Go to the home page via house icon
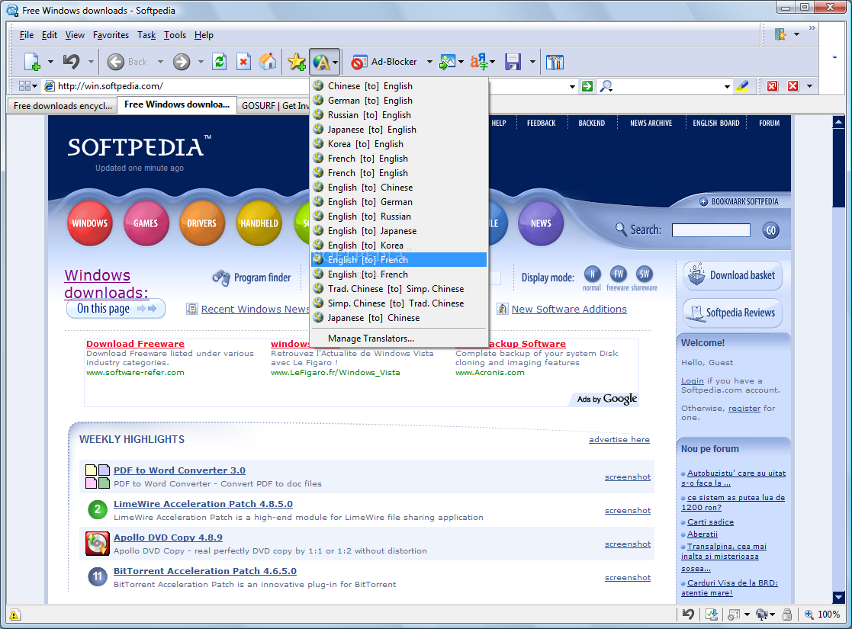The image size is (852, 629). click(267, 62)
